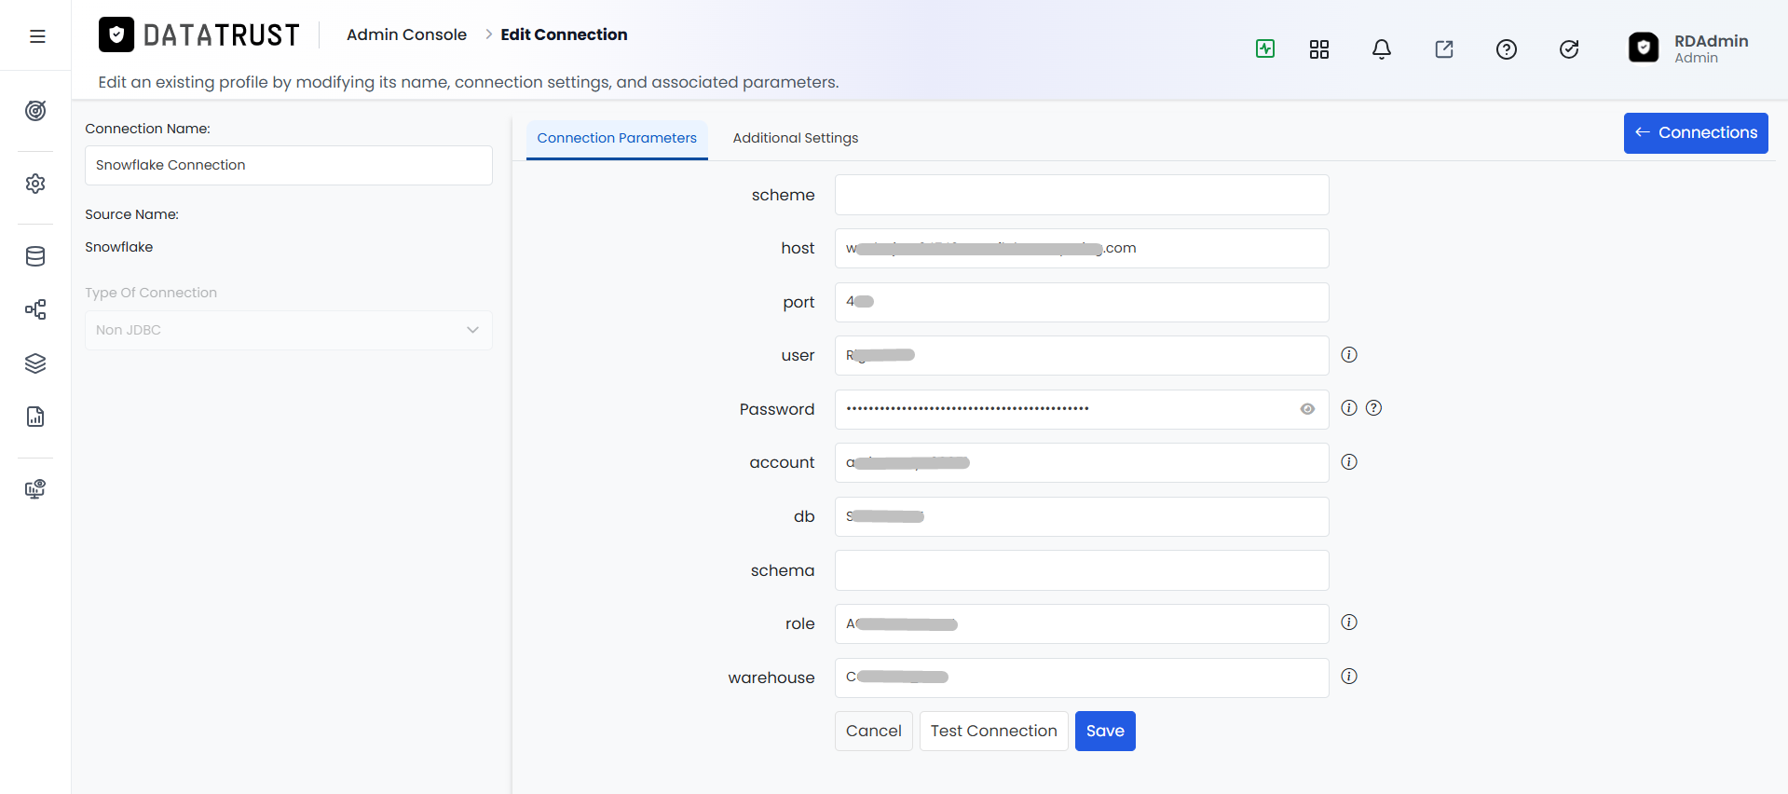
Task: Open help question mark beside Password
Action: [x=1373, y=407]
